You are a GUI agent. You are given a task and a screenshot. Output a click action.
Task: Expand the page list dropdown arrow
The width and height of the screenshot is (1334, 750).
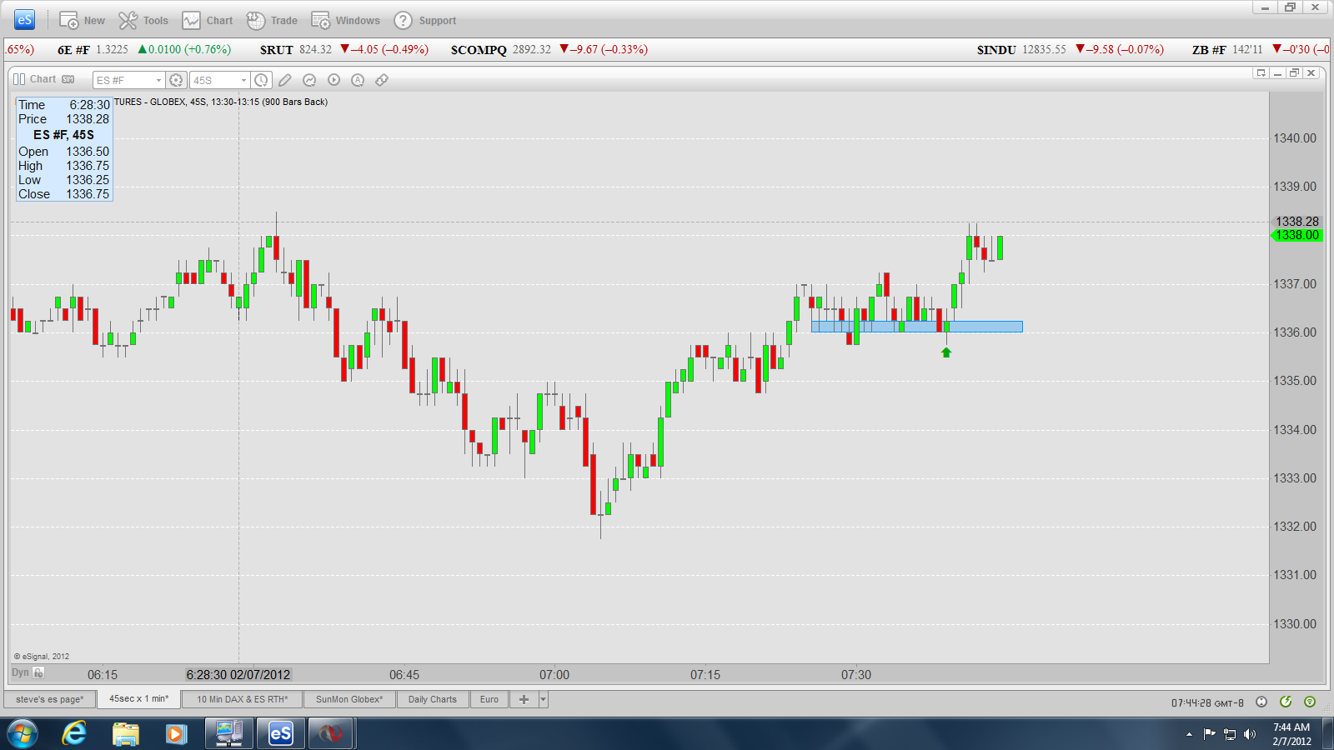tap(544, 699)
